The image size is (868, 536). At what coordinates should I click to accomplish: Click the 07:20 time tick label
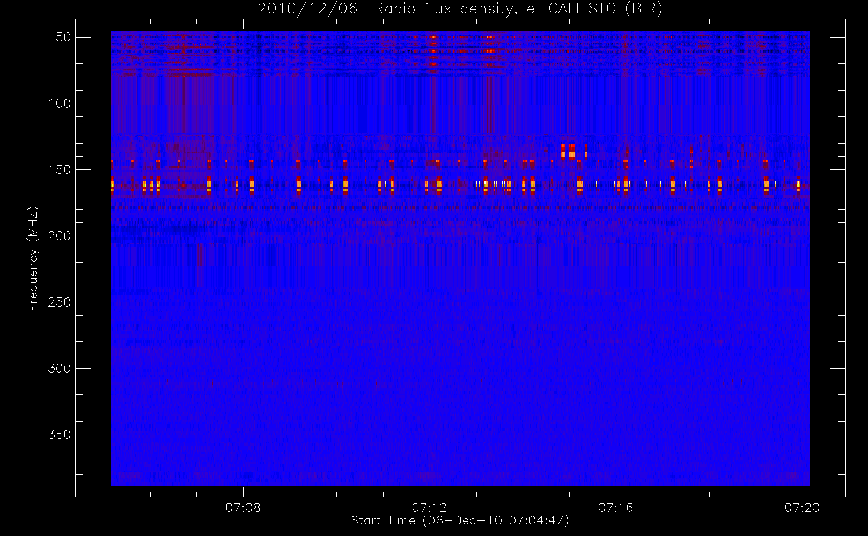point(802,508)
